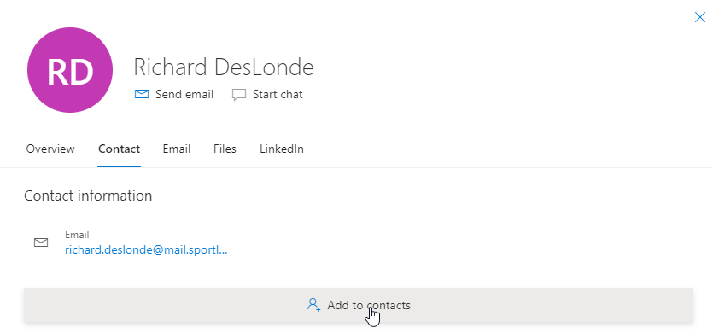This screenshot has width=713, height=334.
Task: Click the gray Add to contacts bar's left edge
Action: click(28, 305)
